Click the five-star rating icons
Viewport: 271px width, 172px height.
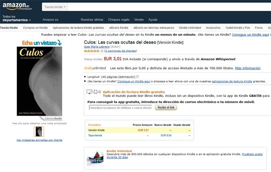[91, 51]
